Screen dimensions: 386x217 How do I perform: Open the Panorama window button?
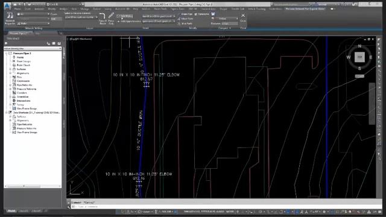[x=201, y=14]
